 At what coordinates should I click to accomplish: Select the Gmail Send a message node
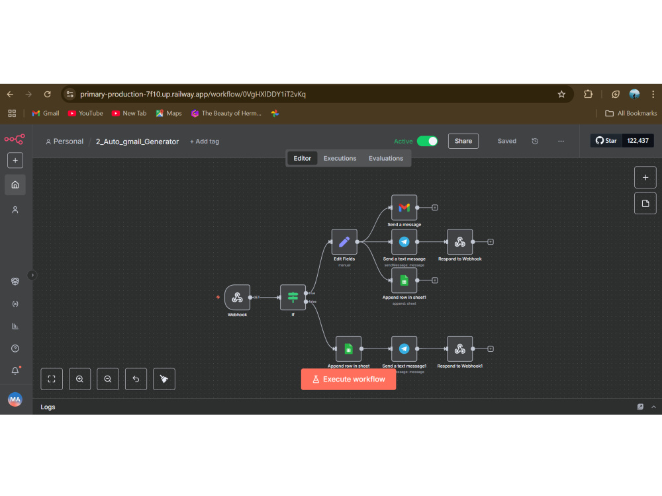coord(404,208)
